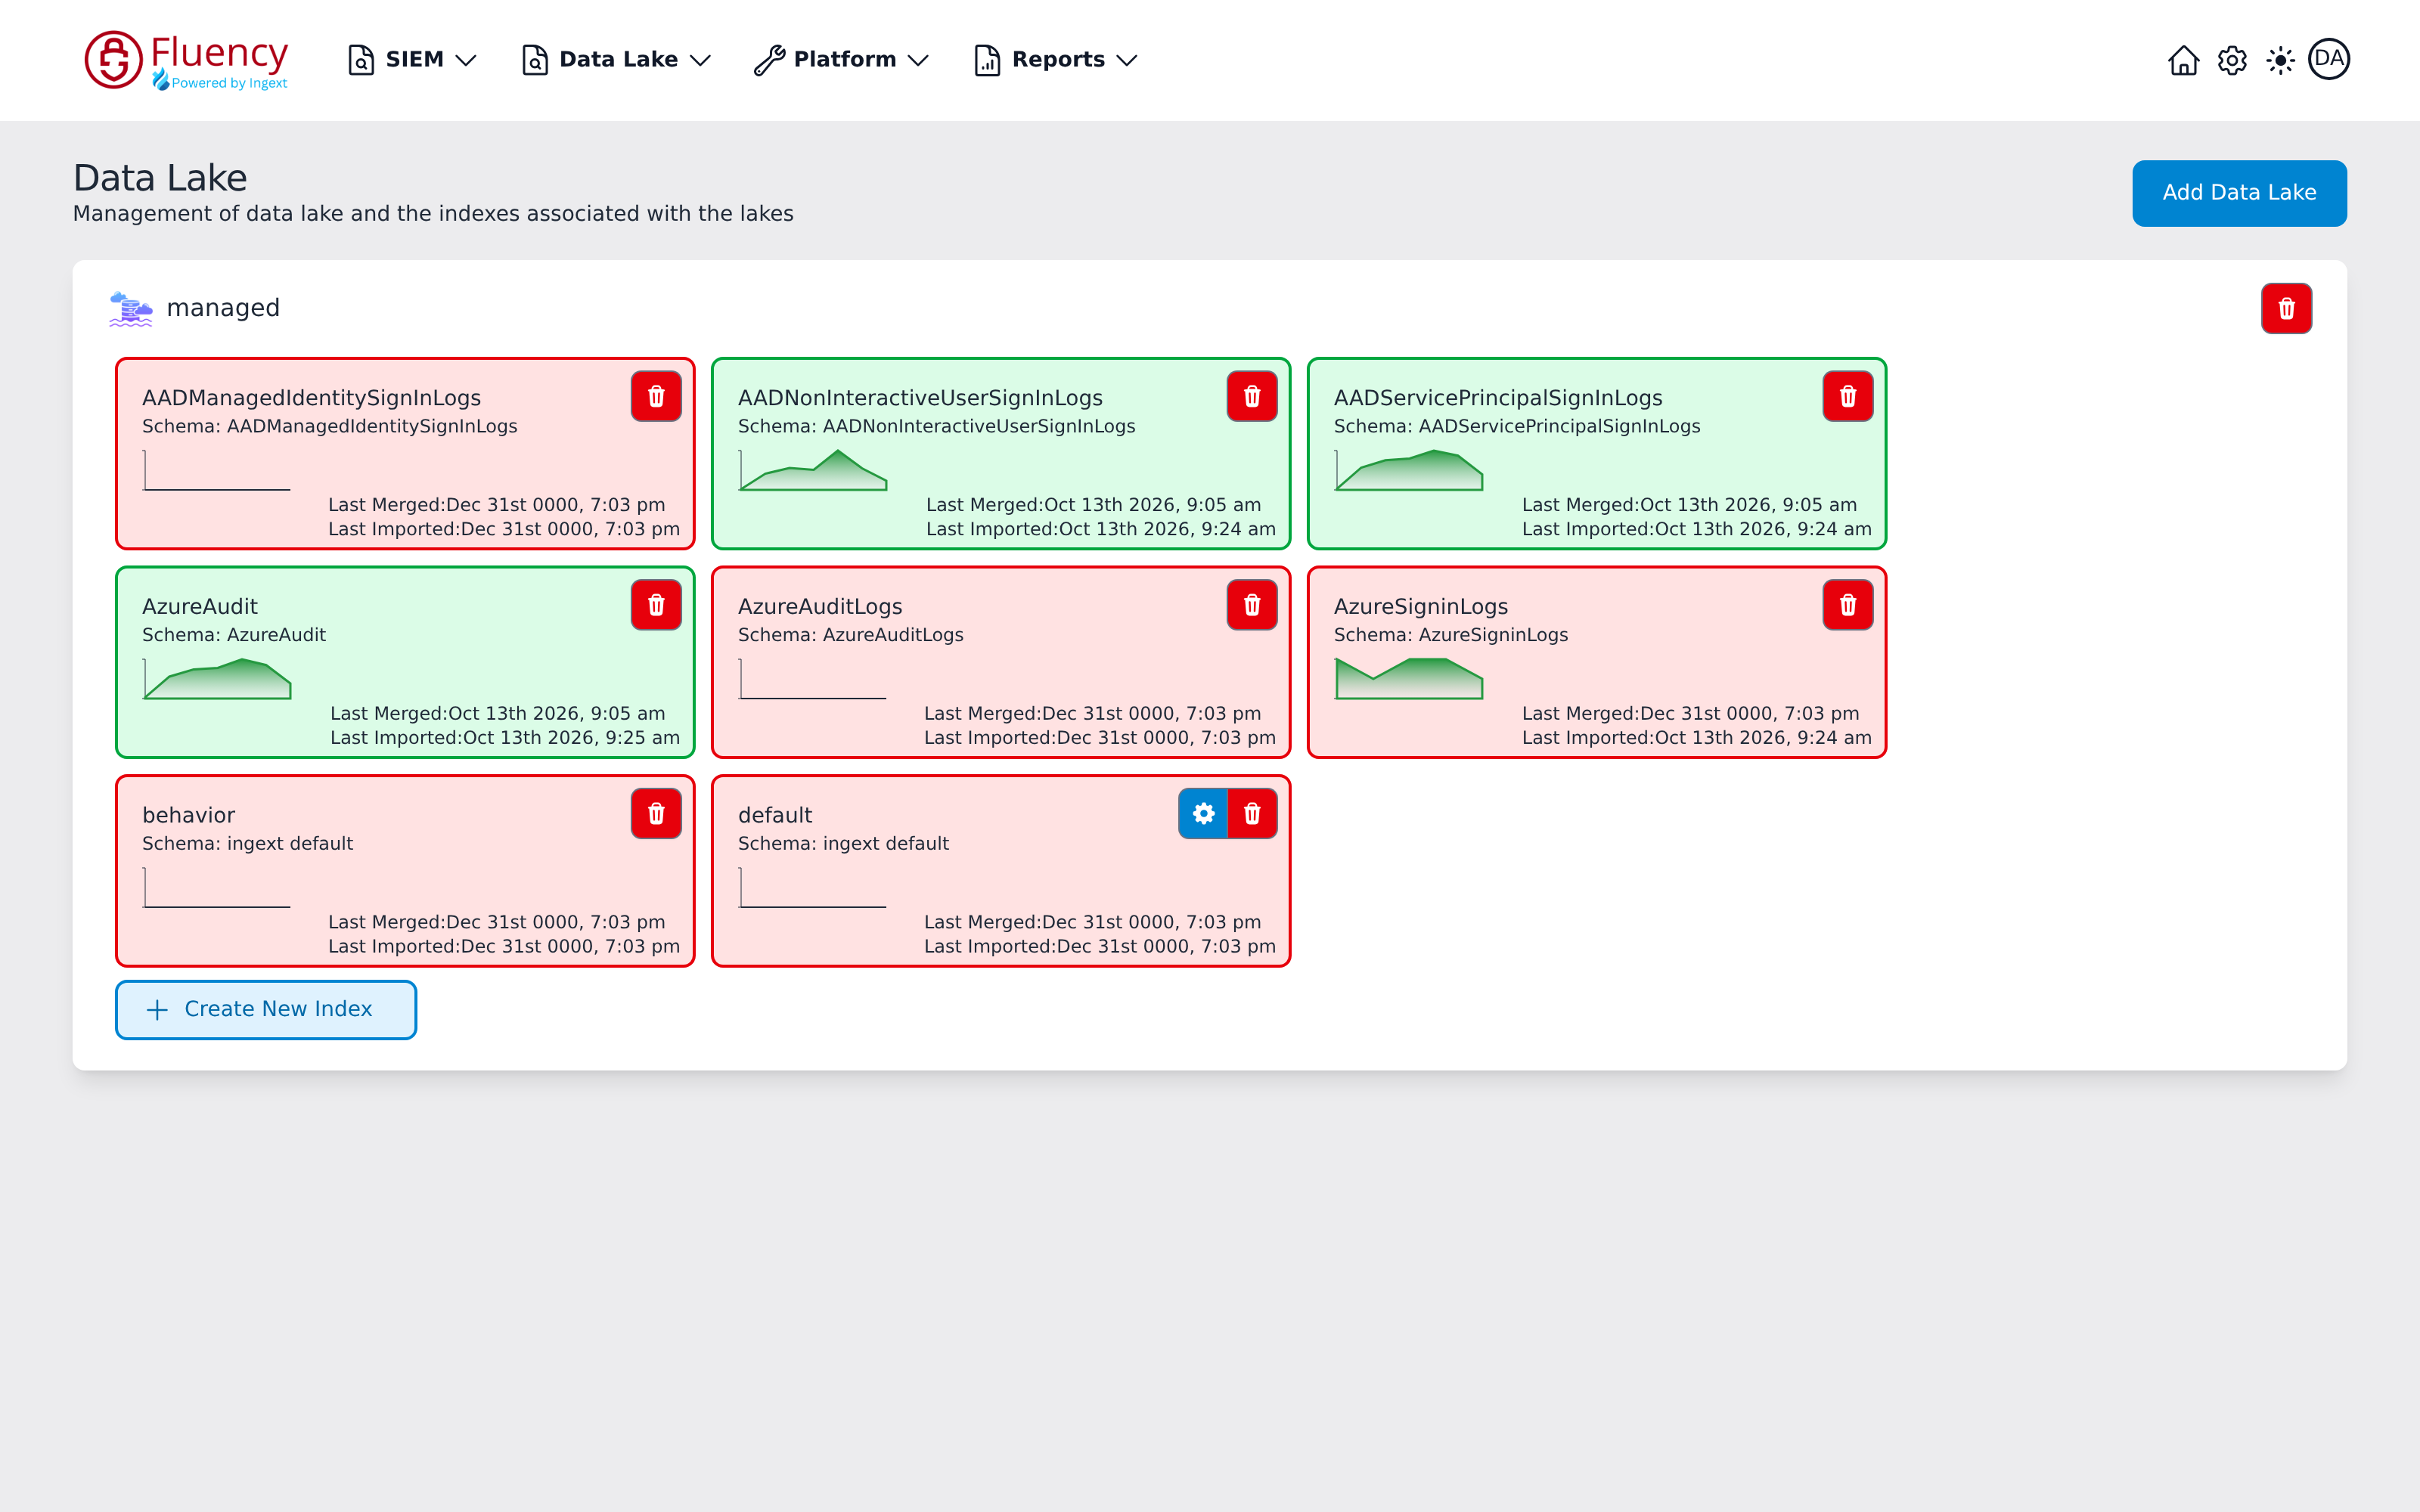Click 'Schema: AzureSigninLogs' text

1451,635
